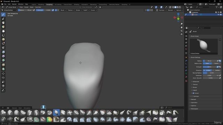Toggle Z axis symmetry in header

(x=152, y=10)
